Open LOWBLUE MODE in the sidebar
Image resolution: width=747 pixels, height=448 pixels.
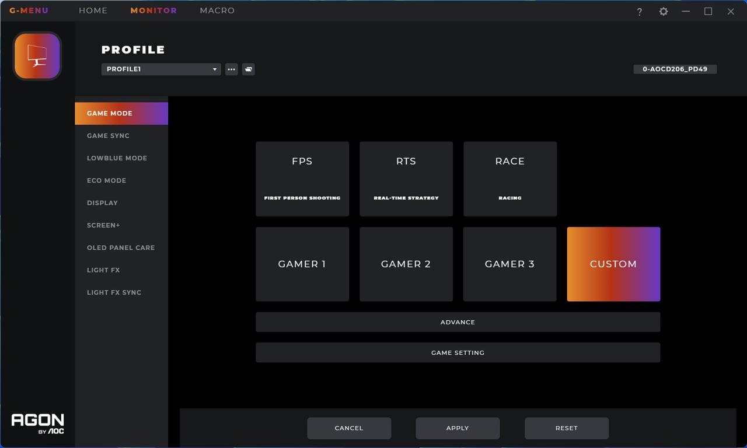point(121,158)
